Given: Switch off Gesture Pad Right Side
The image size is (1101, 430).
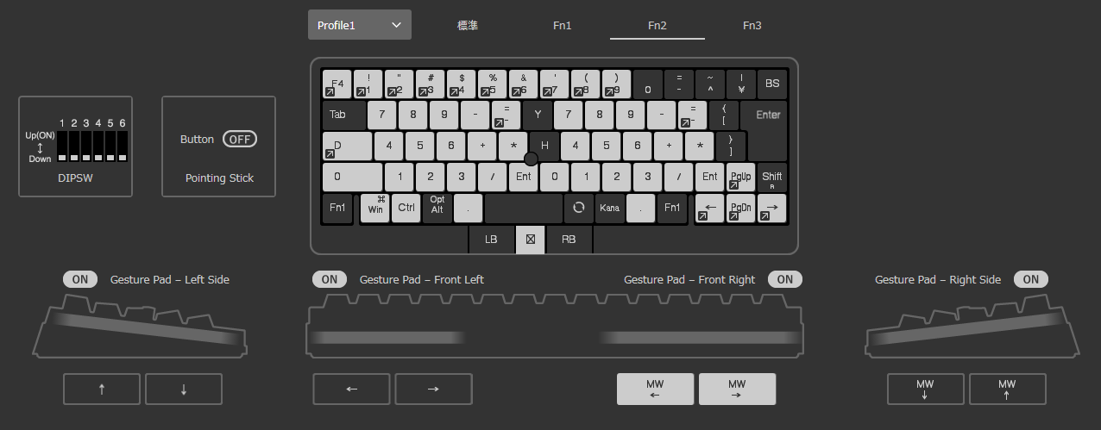Looking at the screenshot, I should [1031, 279].
